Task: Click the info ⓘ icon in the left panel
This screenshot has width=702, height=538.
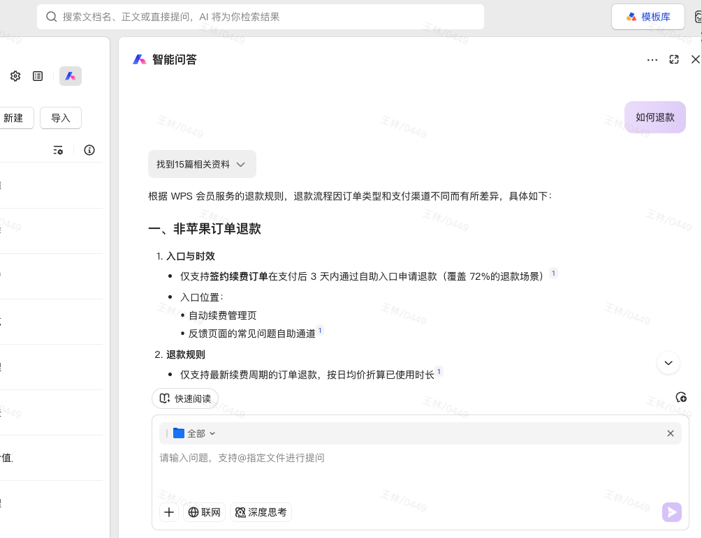Action: [x=89, y=150]
